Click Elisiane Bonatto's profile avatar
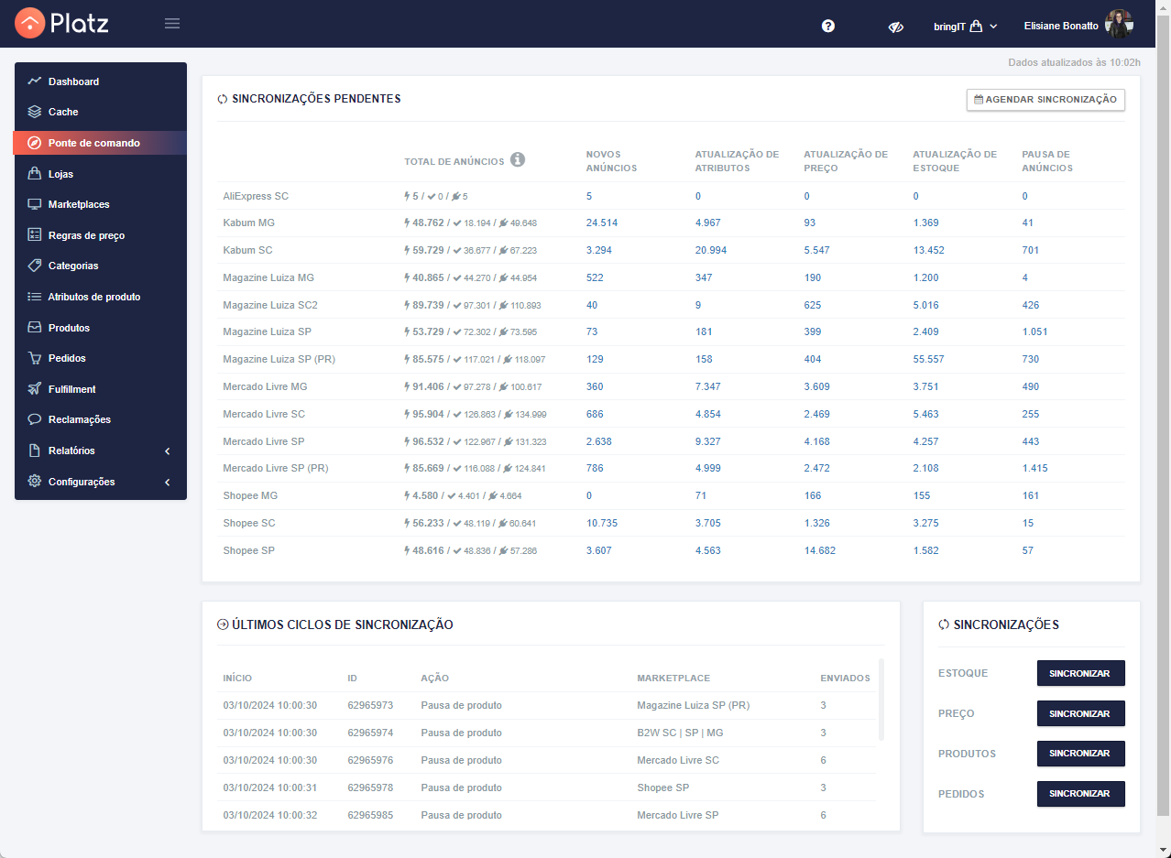 point(1119,25)
